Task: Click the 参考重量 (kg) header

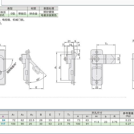Action: pos(128,115)
